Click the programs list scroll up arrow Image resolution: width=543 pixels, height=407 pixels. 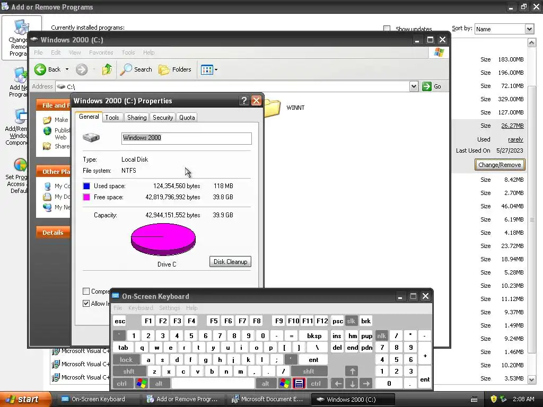531,42
